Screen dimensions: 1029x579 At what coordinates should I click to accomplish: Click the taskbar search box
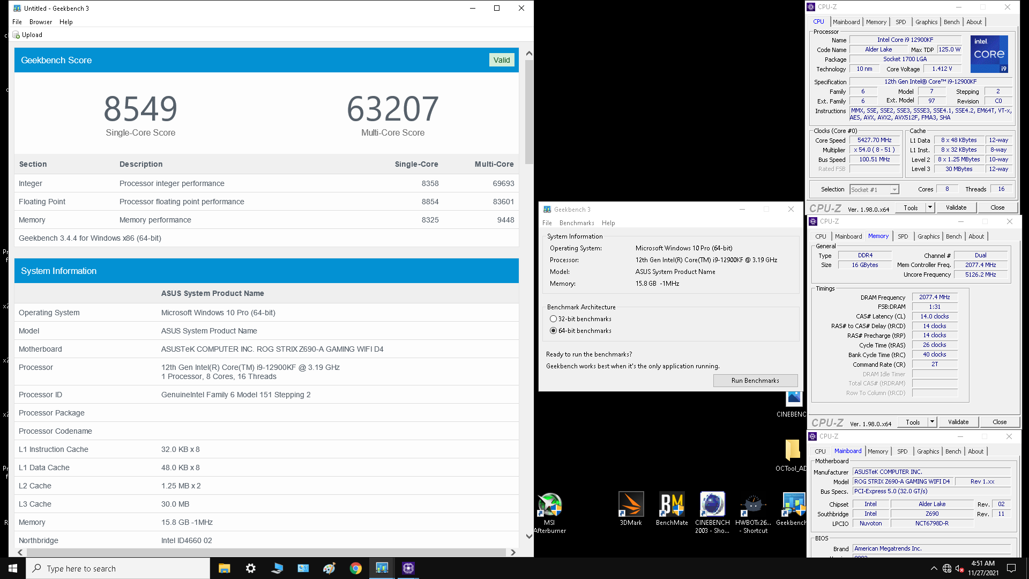(x=118, y=568)
